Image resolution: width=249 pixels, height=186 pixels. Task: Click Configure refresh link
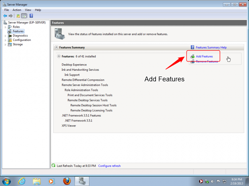[109, 166]
